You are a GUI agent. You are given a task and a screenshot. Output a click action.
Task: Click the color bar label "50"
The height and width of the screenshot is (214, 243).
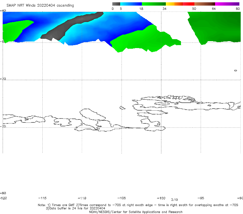(194, 9)
